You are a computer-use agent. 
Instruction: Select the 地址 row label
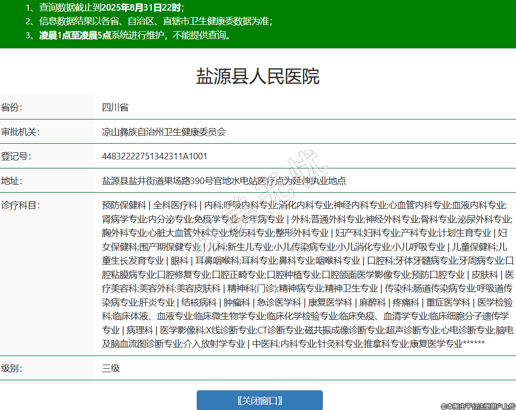pyautogui.click(x=12, y=181)
